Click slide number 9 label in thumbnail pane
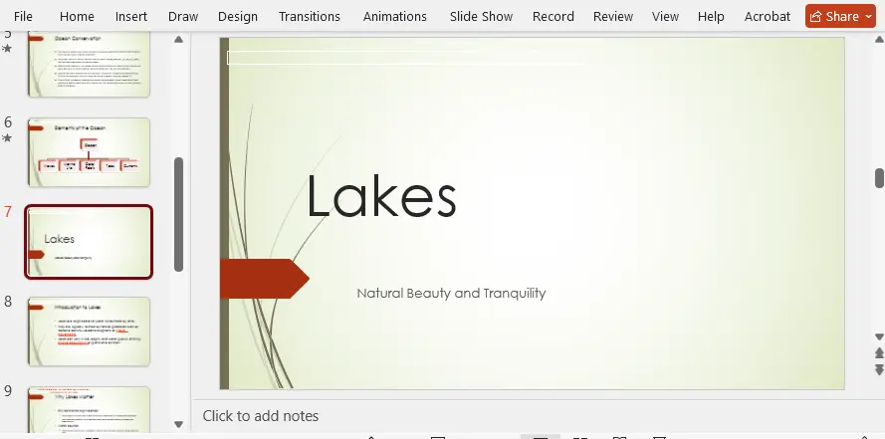 (x=8, y=390)
